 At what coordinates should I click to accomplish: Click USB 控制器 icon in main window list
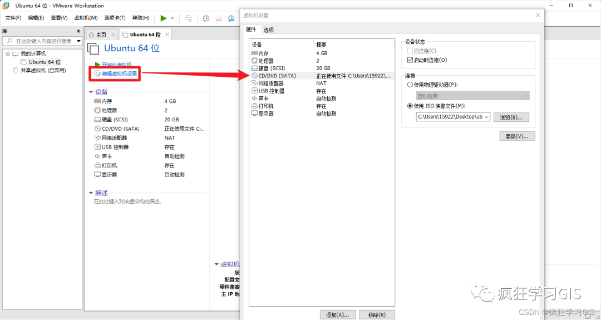point(97,147)
